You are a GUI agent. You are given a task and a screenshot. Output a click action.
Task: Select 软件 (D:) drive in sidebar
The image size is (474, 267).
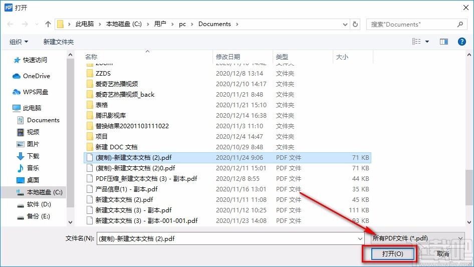pos(34,204)
